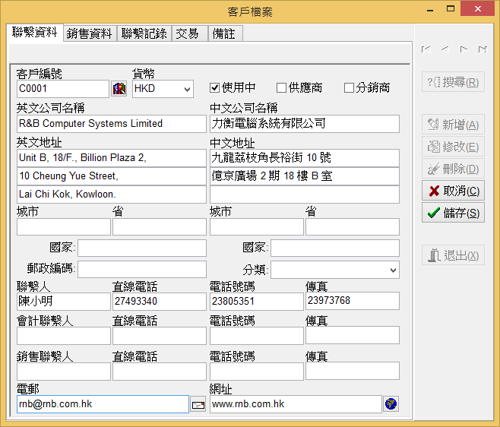The width and height of the screenshot is (500, 427).
Task: Click 會計聯繫人 row 電話號碼 field
Action: tap(257, 336)
